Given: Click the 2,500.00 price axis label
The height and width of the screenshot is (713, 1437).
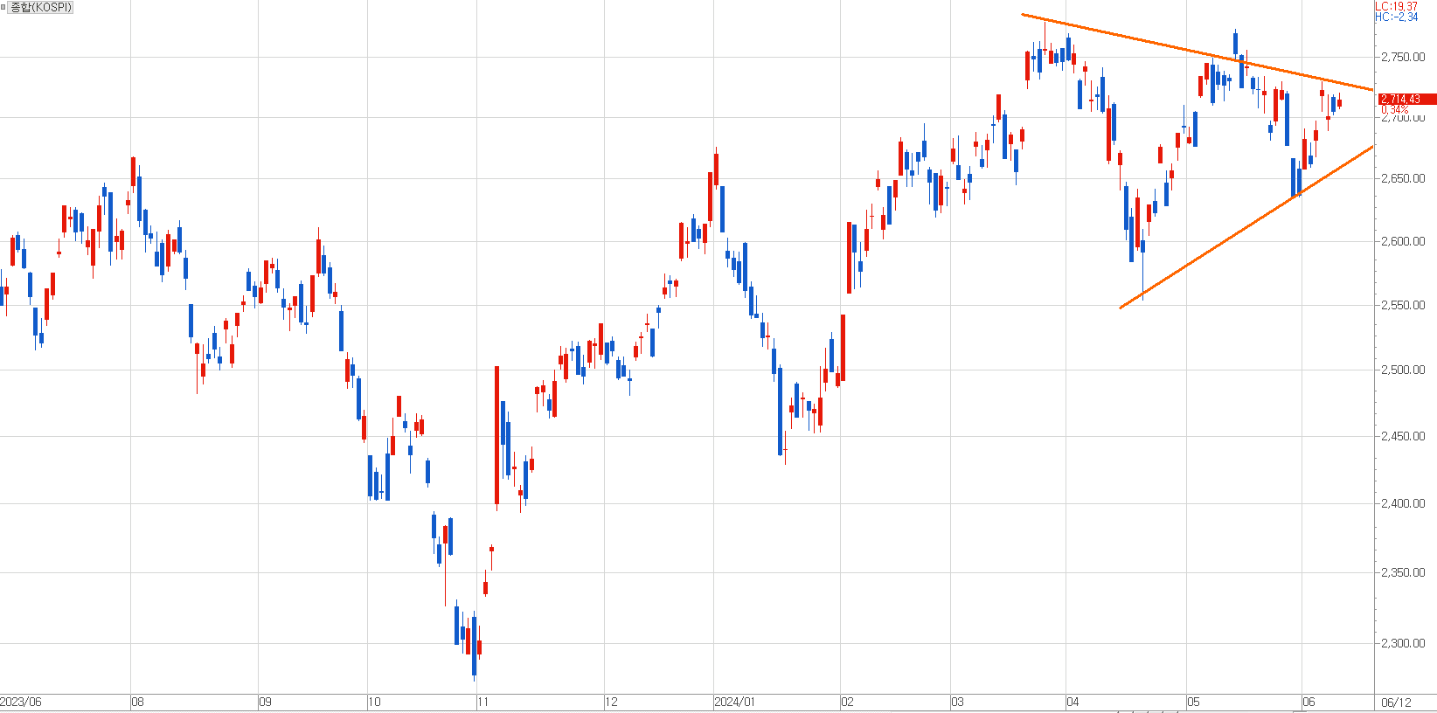Looking at the screenshot, I should (1402, 370).
